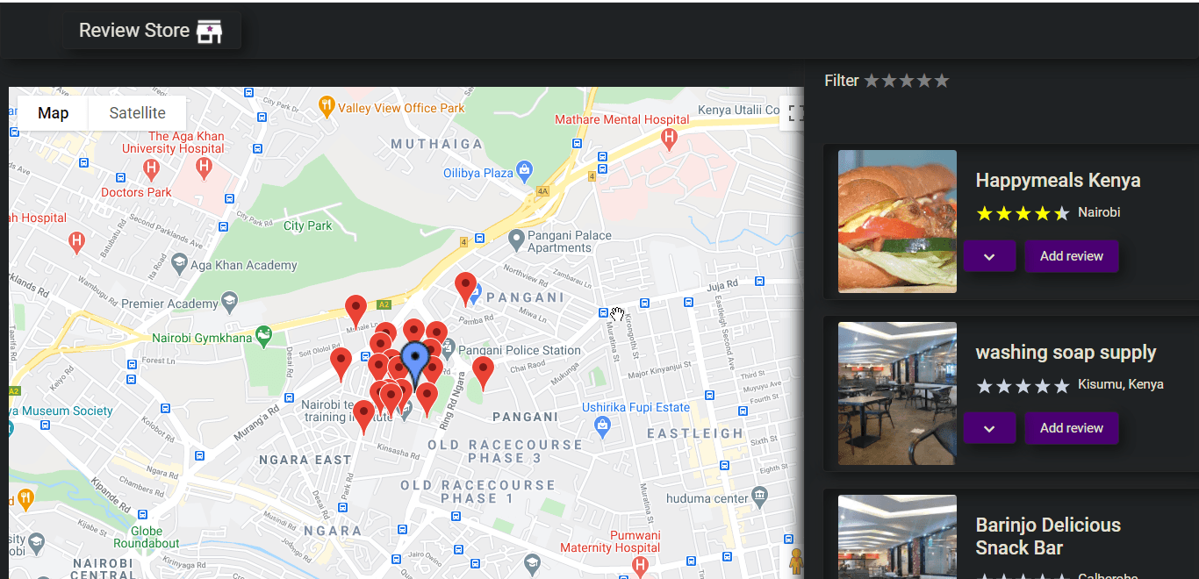Screen dimensions: 1199x579
Task: Click red marker near Pangani label
Action: click(x=465, y=288)
